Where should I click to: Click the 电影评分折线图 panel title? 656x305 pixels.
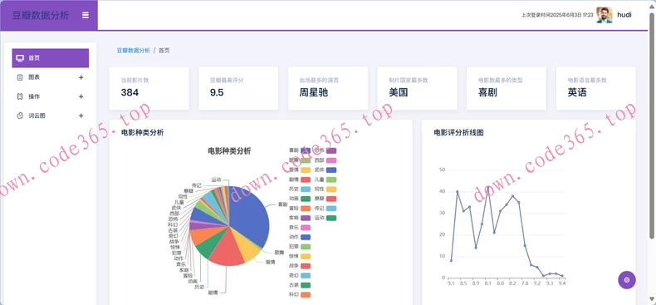(458, 132)
